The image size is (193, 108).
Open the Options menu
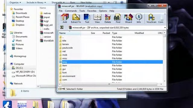[x=103, y=11]
